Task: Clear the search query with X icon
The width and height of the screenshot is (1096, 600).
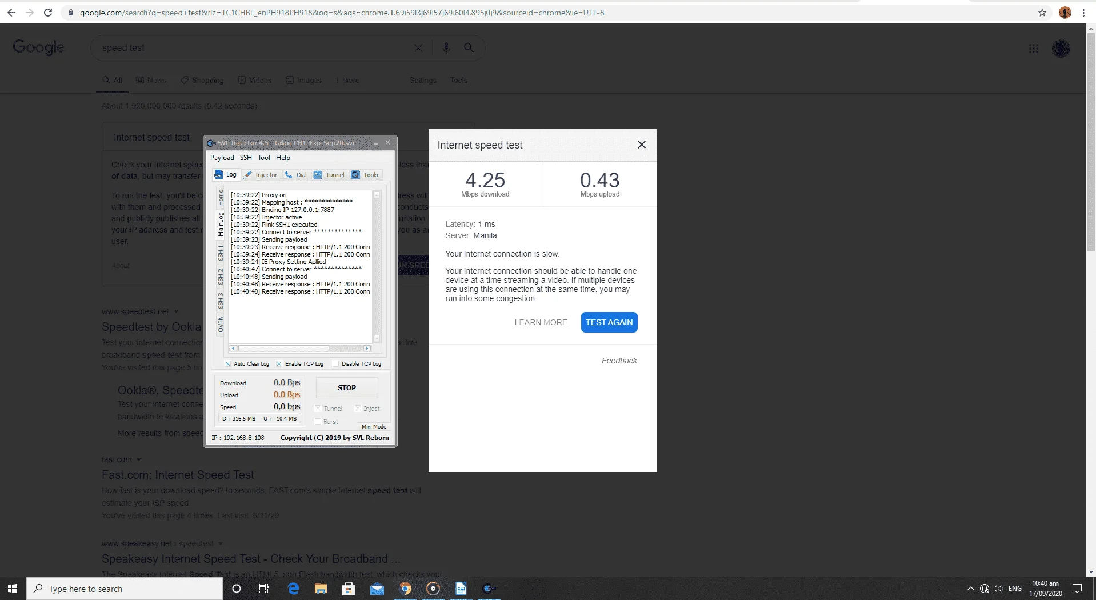Action: pyautogui.click(x=418, y=48)
